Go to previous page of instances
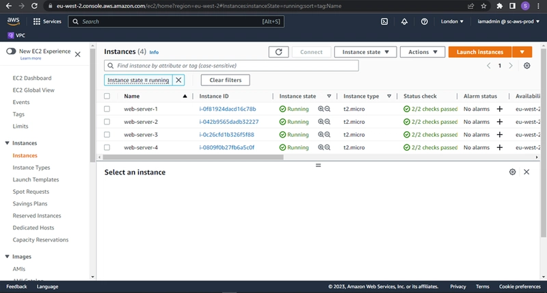 [x=488, y=66]
